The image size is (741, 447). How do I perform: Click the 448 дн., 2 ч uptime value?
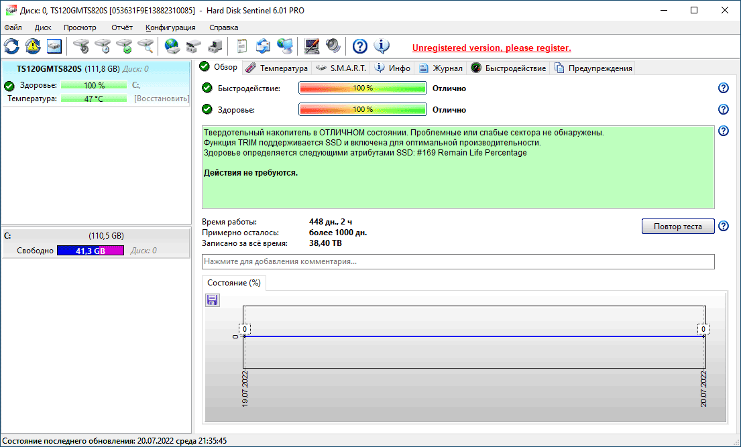[331, 222]
